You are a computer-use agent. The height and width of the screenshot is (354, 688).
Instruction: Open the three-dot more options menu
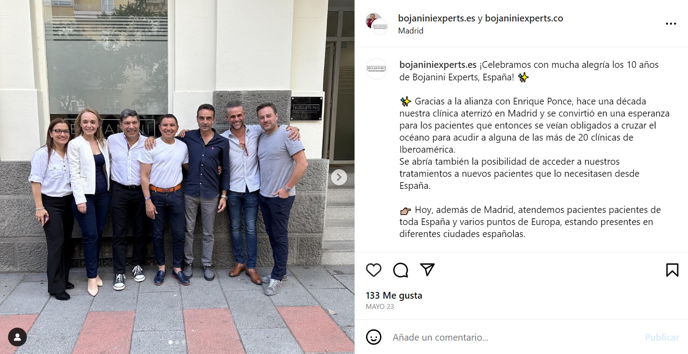pos(671,24)
